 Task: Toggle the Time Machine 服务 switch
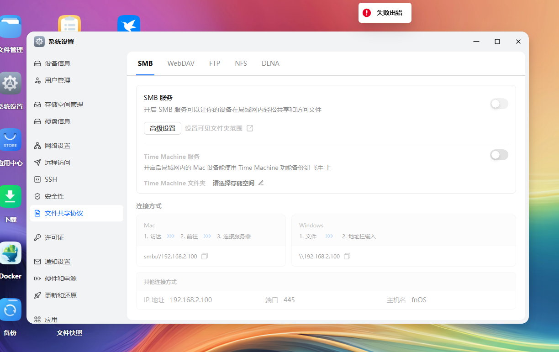(499, 155)
